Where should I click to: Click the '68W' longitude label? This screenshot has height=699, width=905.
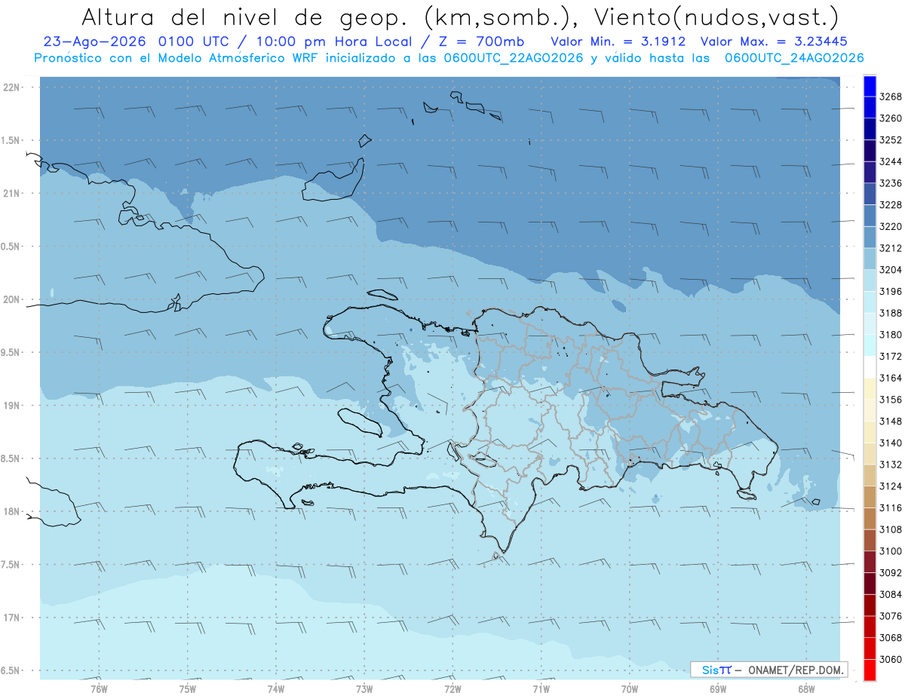pyautogui.click(x=806, y=688)
